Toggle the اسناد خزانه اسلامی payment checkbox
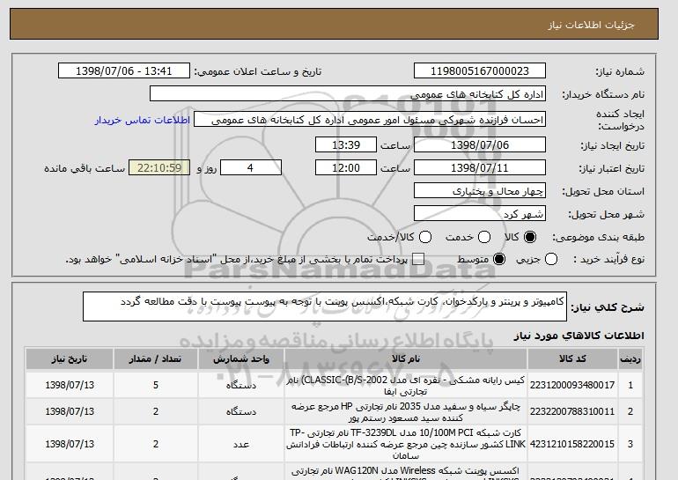 click(418, 260)
